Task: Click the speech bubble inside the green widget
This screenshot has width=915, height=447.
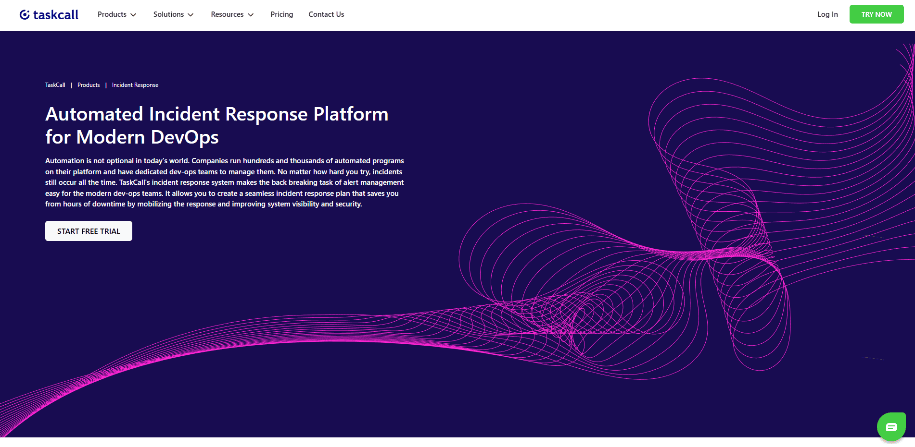Action: (891, 426)
